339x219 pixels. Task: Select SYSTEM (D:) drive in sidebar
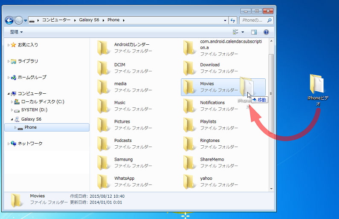34,110
